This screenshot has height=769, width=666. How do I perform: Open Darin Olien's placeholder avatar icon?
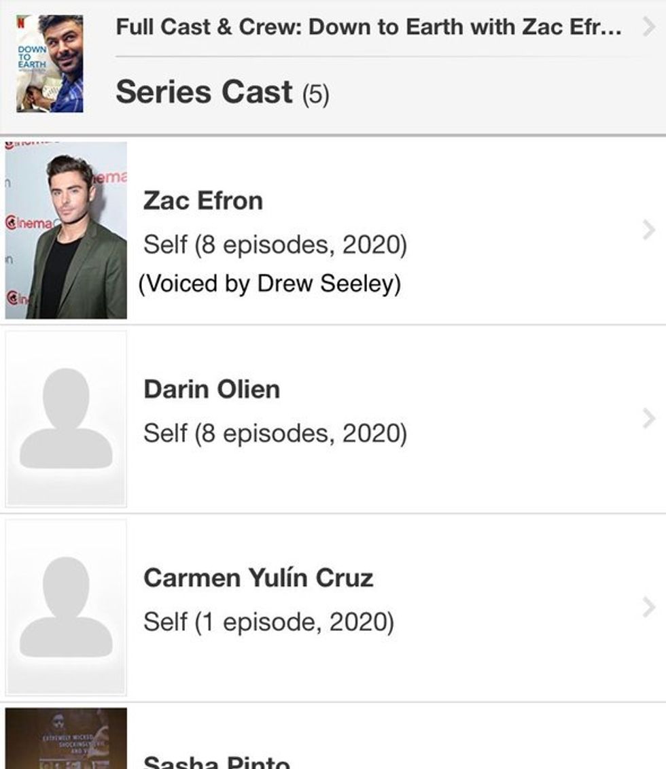click(x=66, y=418)
